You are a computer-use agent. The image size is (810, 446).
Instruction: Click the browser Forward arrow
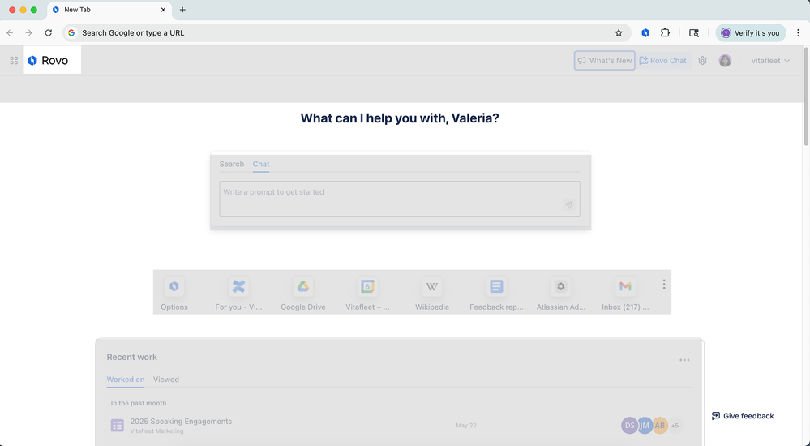(x=29, y=32)
